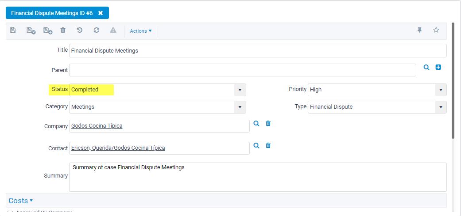Close the Financial Dispute Meetings ID #6 tab

[101, 13]
